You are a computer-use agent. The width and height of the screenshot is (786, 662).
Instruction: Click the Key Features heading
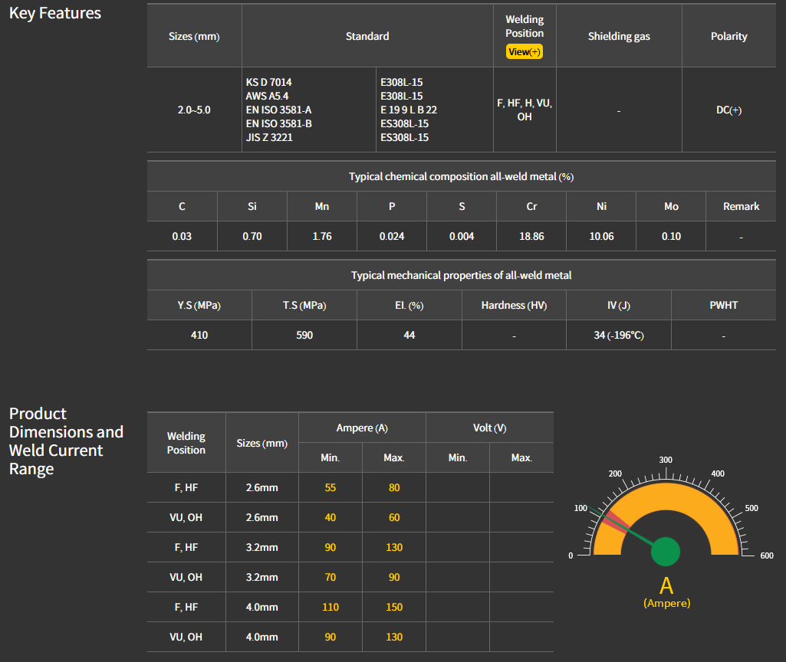[x=55, y=13]
